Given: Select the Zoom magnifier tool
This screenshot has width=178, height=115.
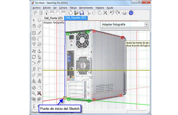Looking at the screenshot, I should click(x=34, y=94).
